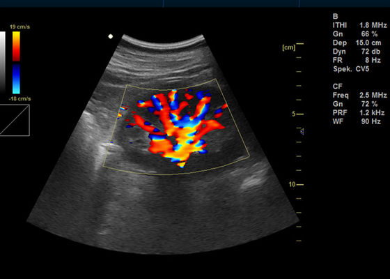Click the '19 cm/s' upper velocity label
Viewport: 390px width, 279px height.
coord(20,27)
